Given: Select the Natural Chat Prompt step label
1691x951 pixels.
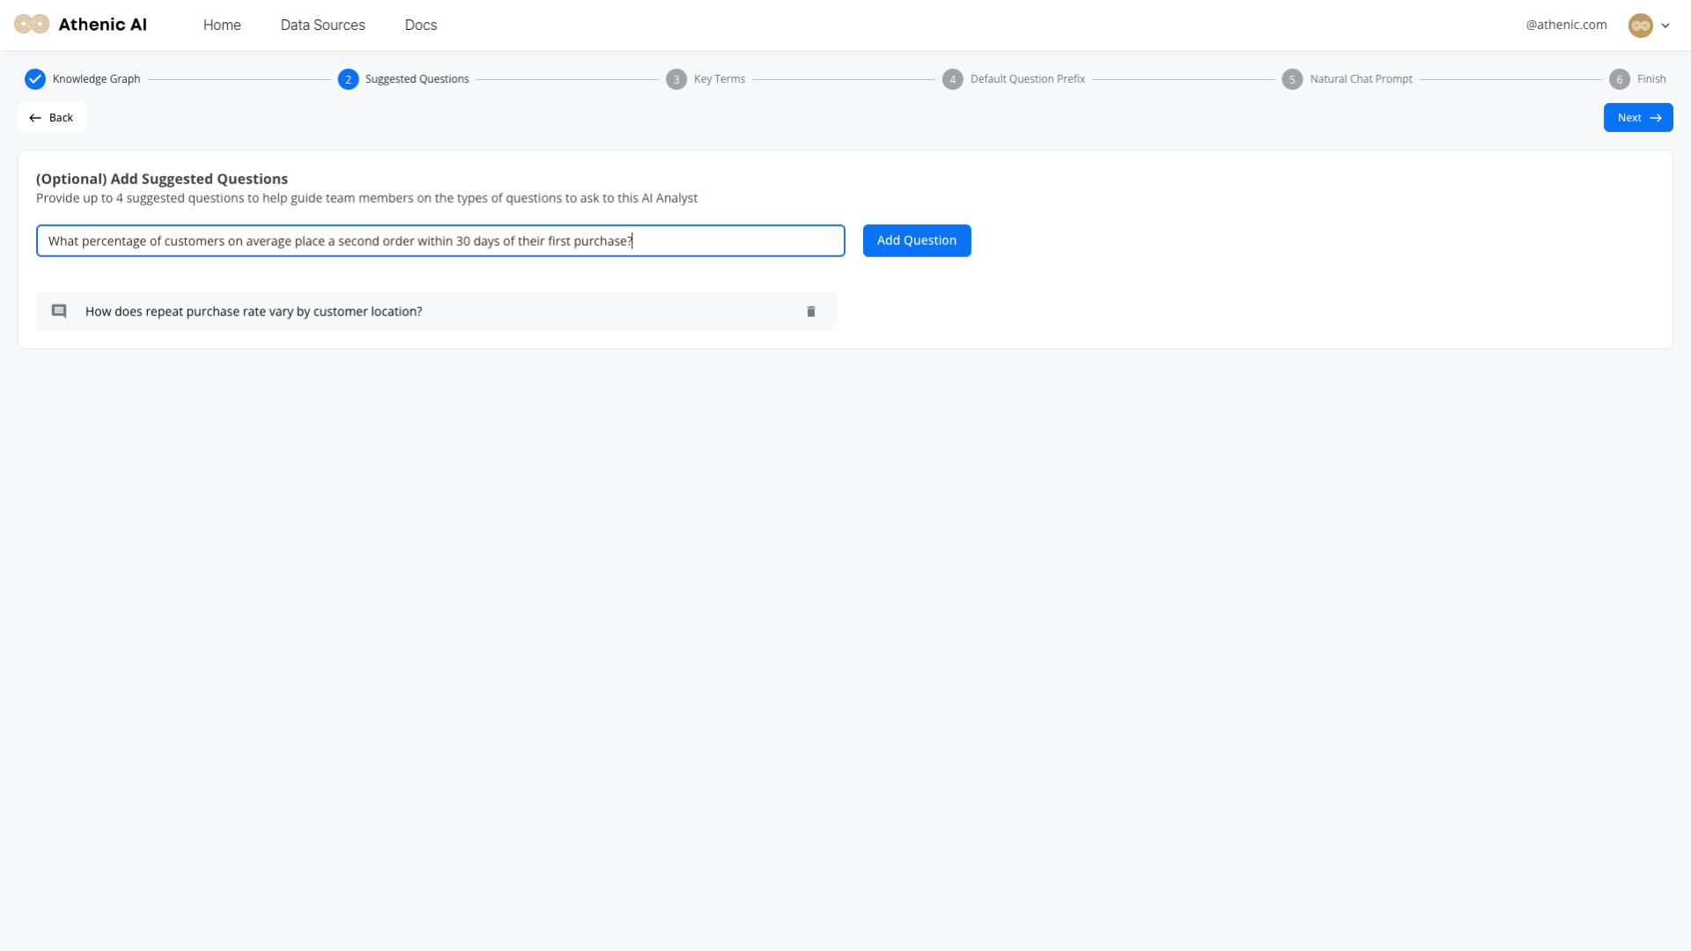Looking at the screenshot, I should pyautogui.click(x=1360, y=79).
